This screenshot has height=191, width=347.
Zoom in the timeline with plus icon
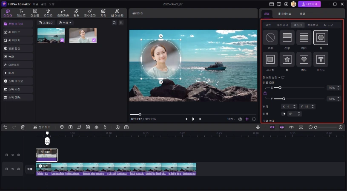(x=341, y=127)
